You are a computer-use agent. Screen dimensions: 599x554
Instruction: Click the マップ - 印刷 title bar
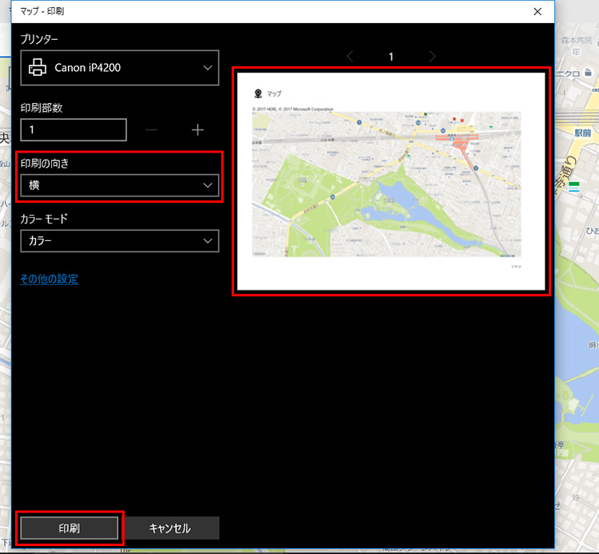tap(240, 11)
